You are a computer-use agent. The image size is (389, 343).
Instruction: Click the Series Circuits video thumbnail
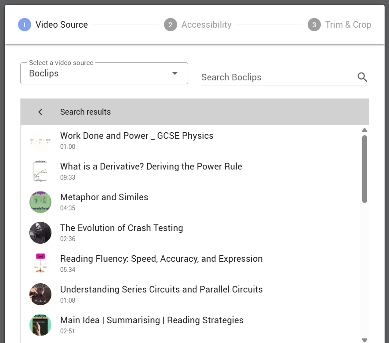(40, 294)
